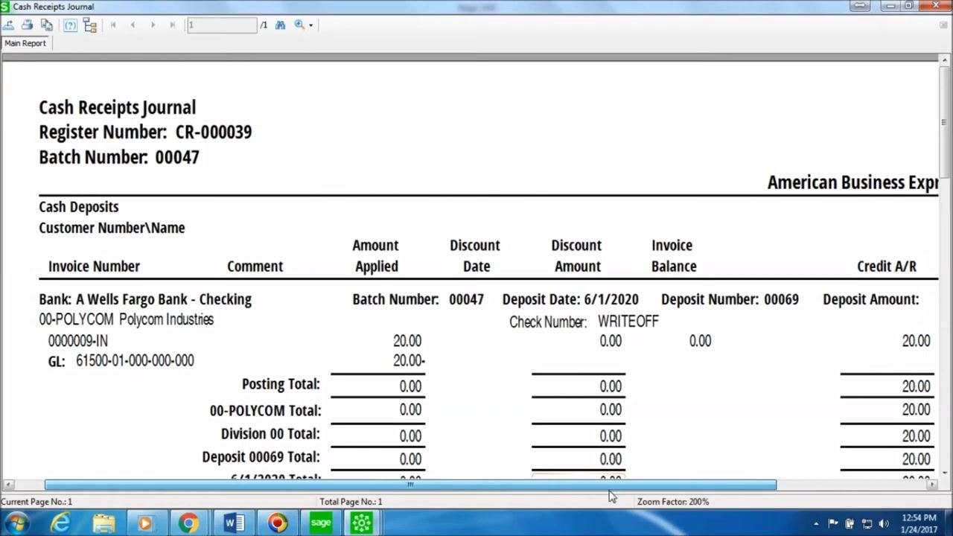Click 'Zoom Factor: 200%' status text
953x536 pixels.
[673, 502]
